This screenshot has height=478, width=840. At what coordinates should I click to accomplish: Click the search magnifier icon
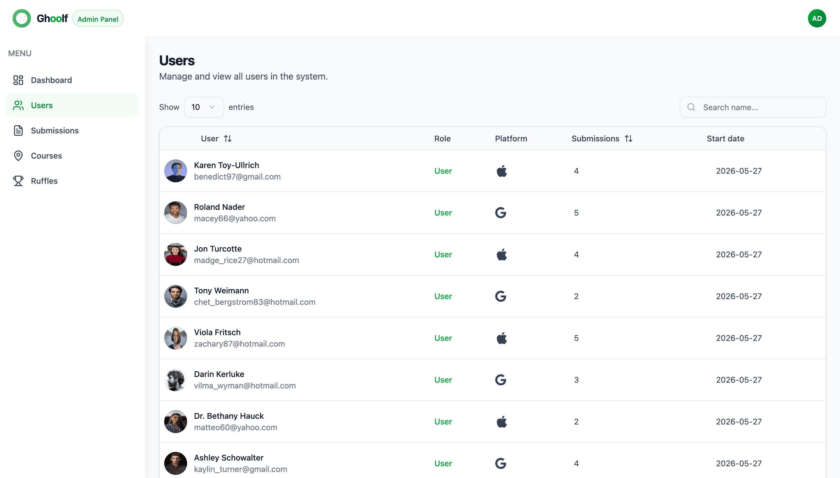click(691, 107)
